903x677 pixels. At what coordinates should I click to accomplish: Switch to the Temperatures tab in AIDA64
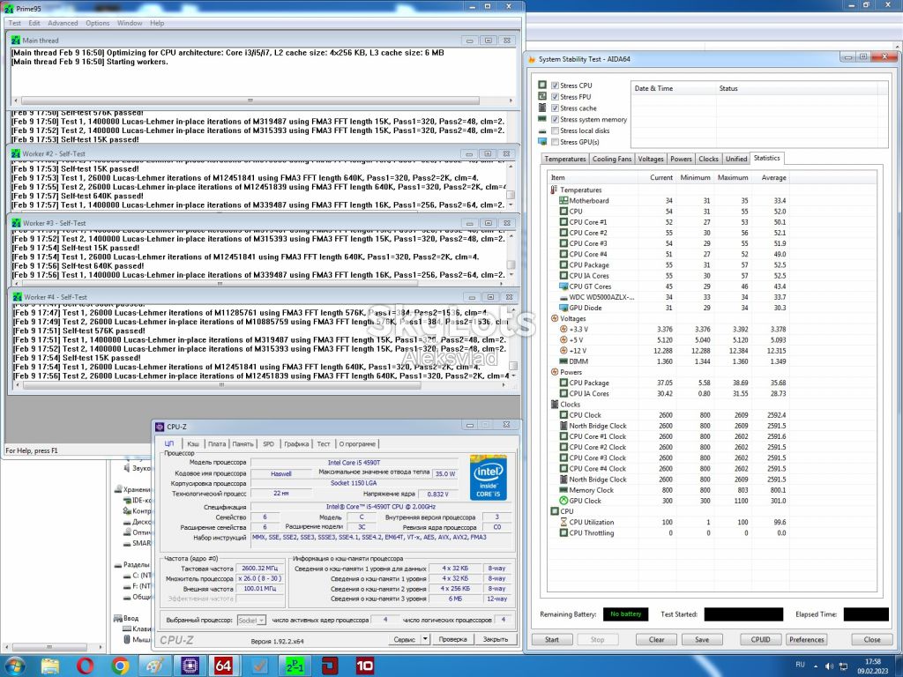(x=565, y=159)
